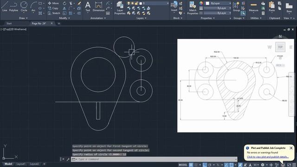
Task: Switch to the Layout1 tab
Action: [20, 164]
